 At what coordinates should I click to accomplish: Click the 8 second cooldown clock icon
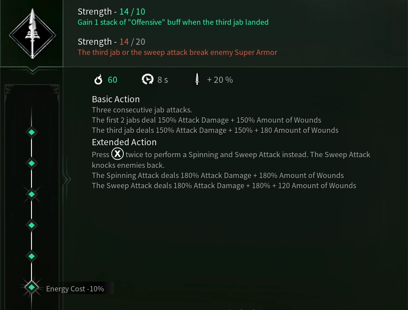tap(148, 79)
